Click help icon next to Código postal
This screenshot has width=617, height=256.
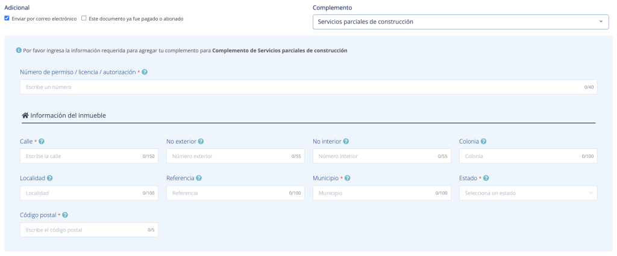tap(65, 215)
